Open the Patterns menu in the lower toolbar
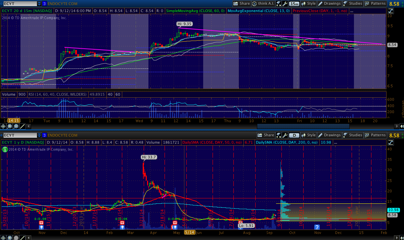The height and width of the screenshot is (240, 404). (375, 135)
